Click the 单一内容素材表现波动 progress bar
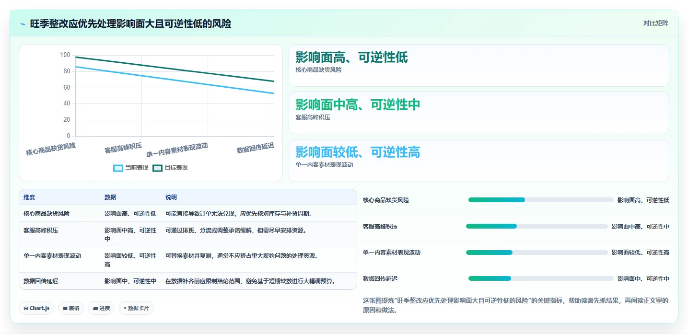 pyautogui.click(x=537, y=253)
